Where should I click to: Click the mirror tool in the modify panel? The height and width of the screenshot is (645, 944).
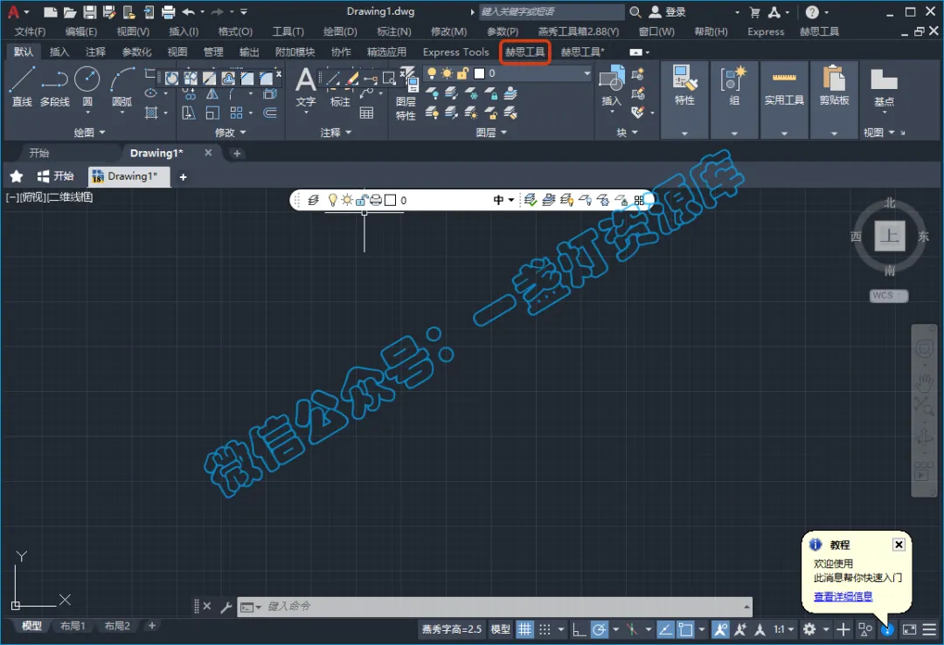[212, 93]
